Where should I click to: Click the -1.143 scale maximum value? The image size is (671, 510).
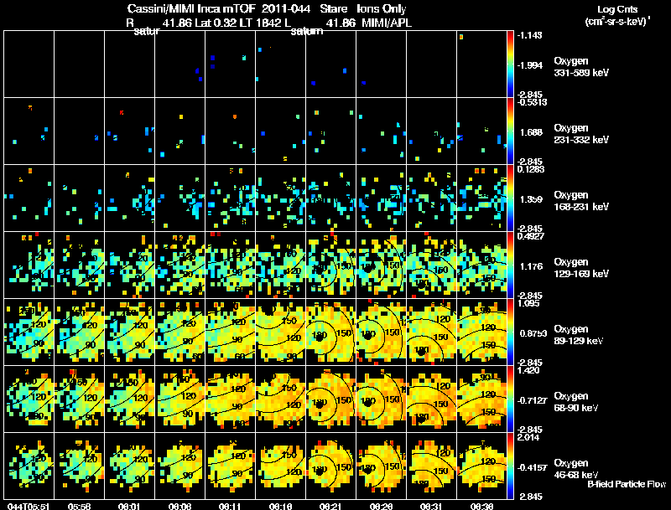point(530,35)
